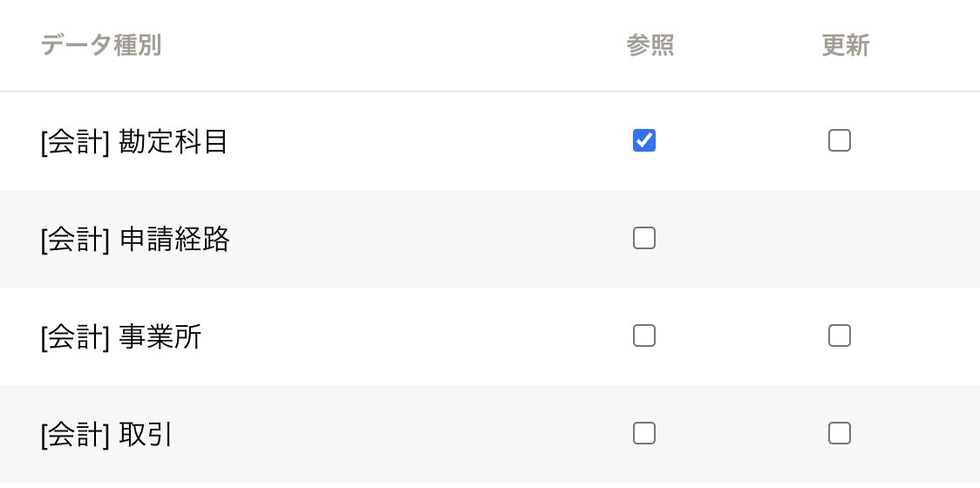Tick 参照 checkbox for 事業所

click(644, 335)
